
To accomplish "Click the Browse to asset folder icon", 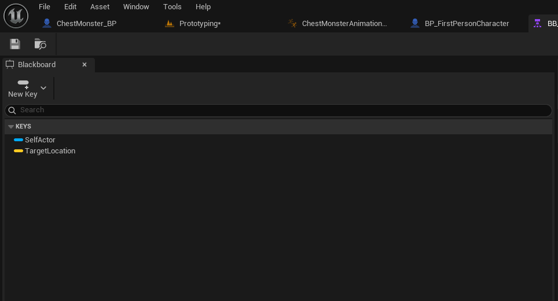I will tap(40, 44).
